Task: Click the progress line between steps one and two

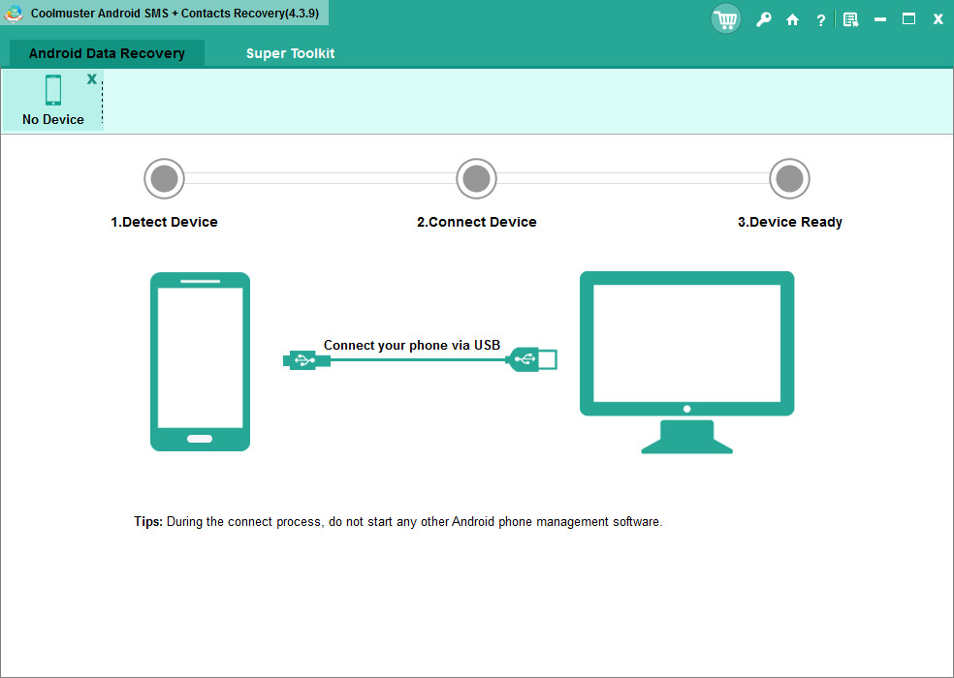Action: tap(321, 179)
